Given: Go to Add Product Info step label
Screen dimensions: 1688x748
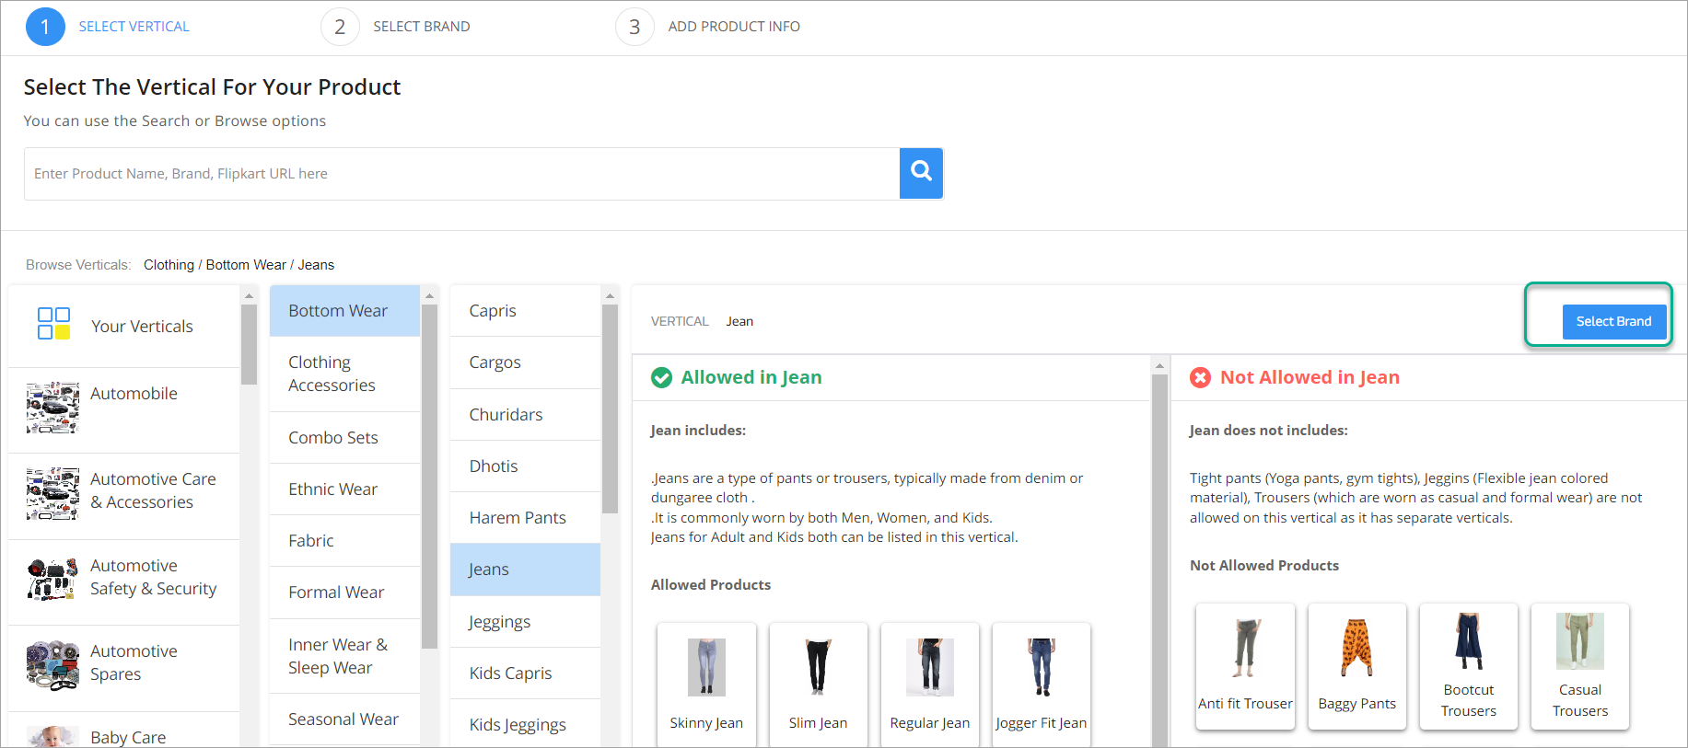Looking at the screenshot, I should tap(734, 27).
